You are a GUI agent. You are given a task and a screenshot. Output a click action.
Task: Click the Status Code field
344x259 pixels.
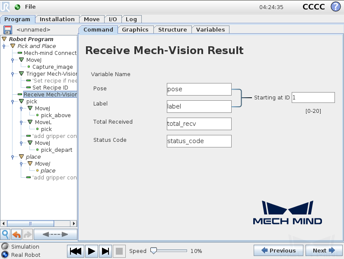click(199, 141)
